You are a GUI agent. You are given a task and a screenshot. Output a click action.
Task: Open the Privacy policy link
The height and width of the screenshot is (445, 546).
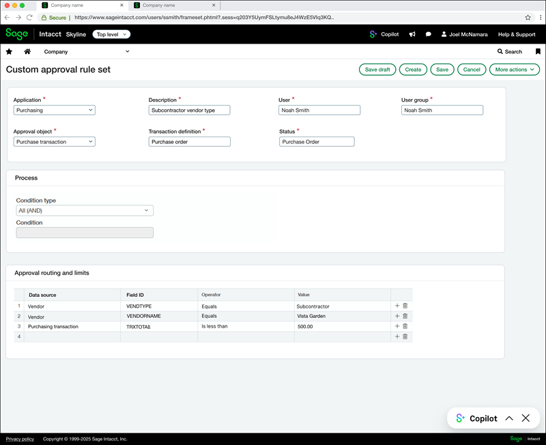point(20,439)
